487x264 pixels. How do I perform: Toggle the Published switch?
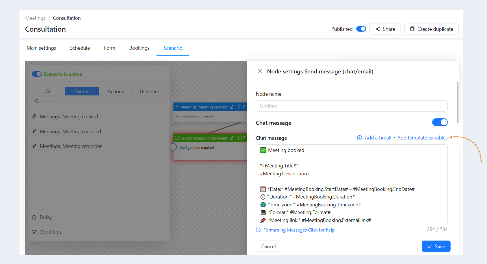(x=361, y=29)
